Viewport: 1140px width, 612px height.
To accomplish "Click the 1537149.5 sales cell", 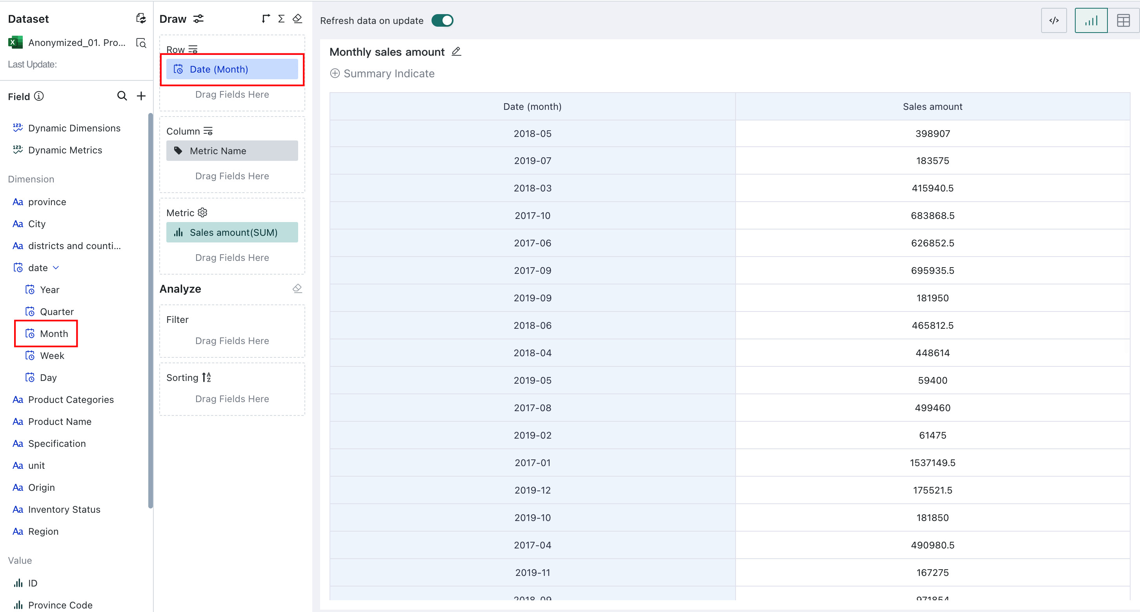I will [x=932, y=463].
